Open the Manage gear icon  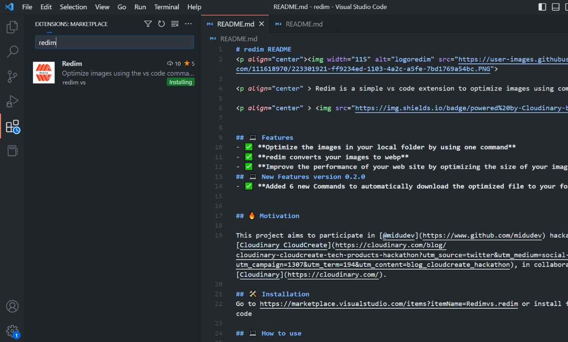(12, 331)
